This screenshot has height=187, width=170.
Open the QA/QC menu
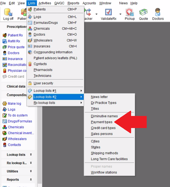pyautogui.click(x=59, y=3)
